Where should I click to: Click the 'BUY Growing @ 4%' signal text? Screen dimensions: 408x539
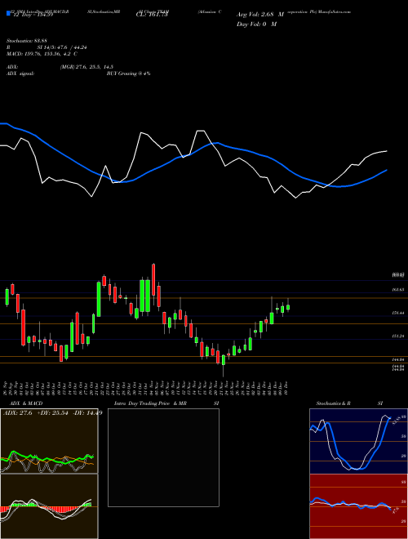coord(128,73)
